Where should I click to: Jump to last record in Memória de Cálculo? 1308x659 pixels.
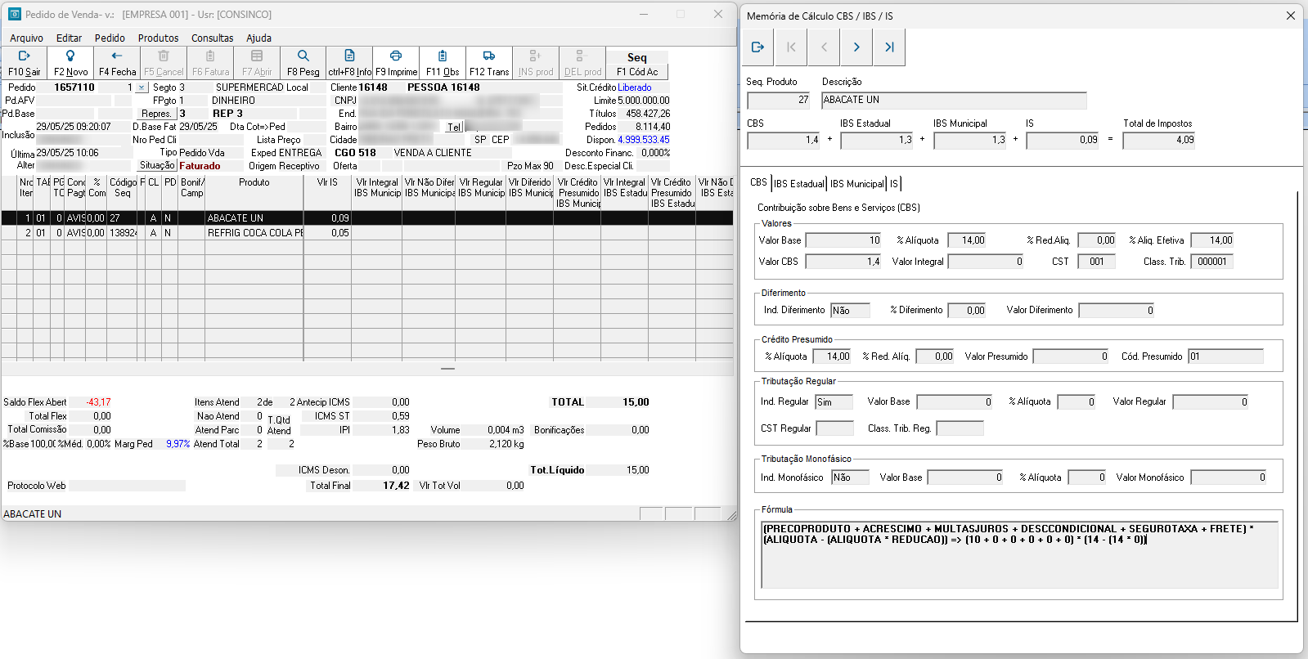point(889,47)
